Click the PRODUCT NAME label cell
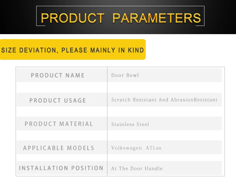The image size is (236, 181). [62, 75]
